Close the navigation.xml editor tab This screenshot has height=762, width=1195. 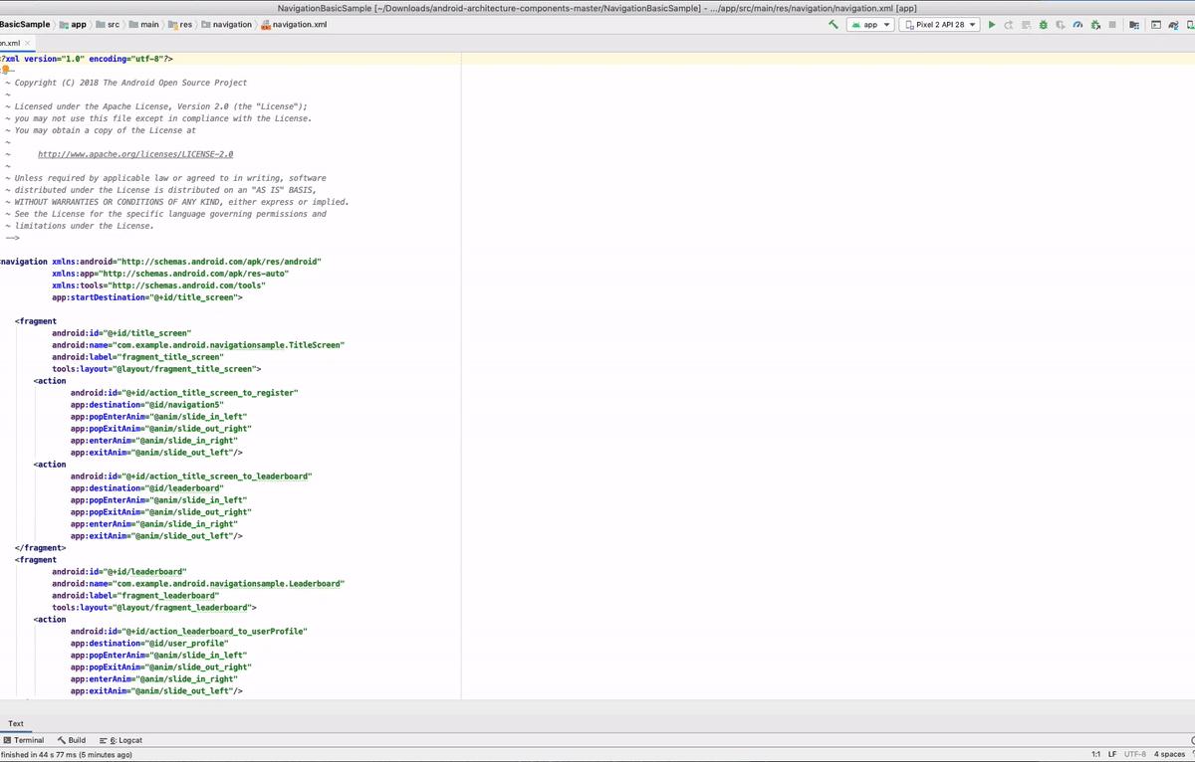28,43
